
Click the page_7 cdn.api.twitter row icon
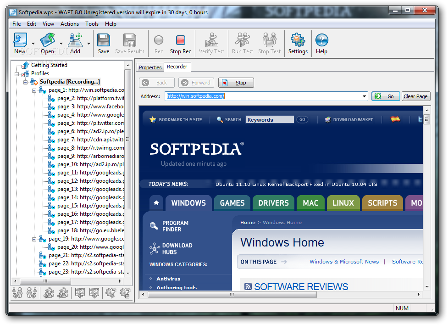coord(51,140)
